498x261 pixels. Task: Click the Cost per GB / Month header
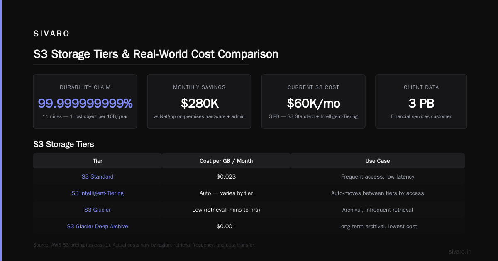[226, 161]
